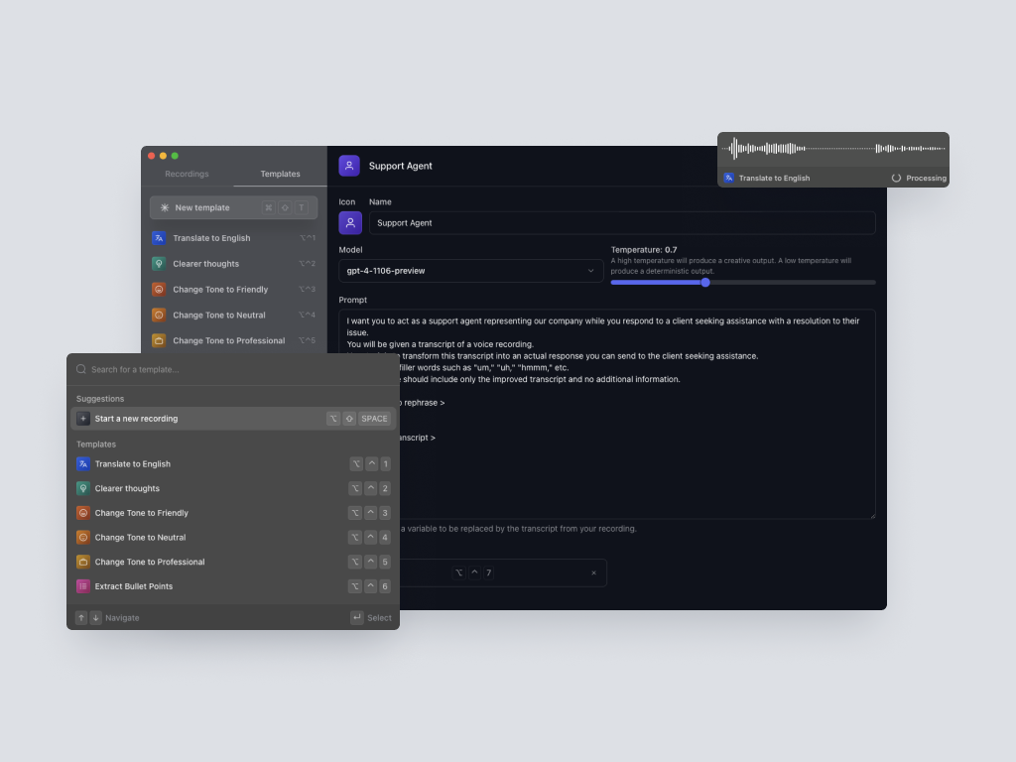Click Change Tone to Friendly icon in palette

[83, 513]
